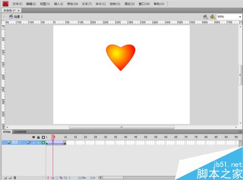Open the 插入(I) menu
Image resolution: width=243 pixels, height=180 pixels.
pos(58,4)
